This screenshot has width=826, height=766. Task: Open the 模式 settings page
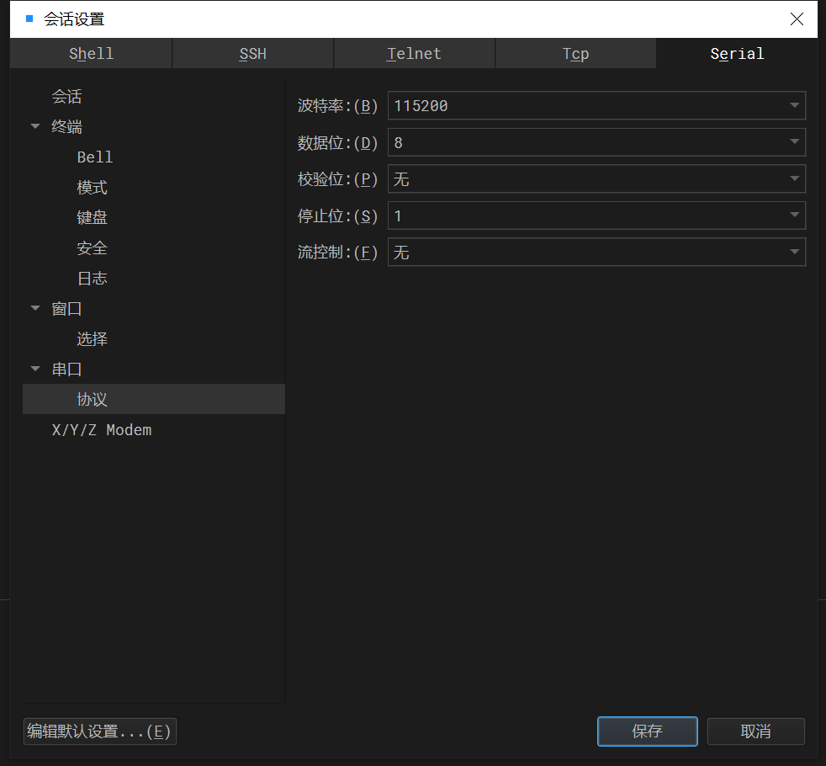click(x=93, y=187)
